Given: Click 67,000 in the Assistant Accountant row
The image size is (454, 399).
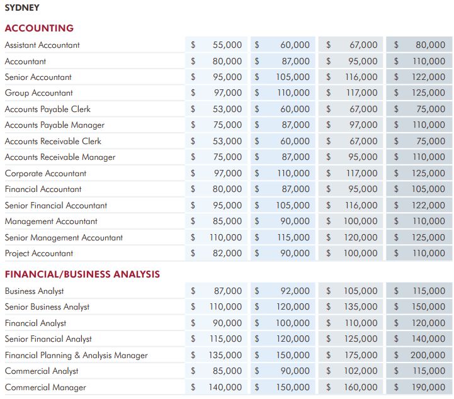Looking at the screenshot, I should (363, 45).
